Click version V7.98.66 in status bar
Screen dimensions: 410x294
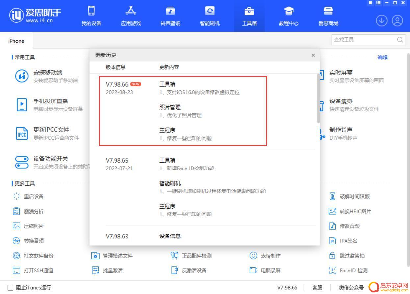[x=287, y=288]
